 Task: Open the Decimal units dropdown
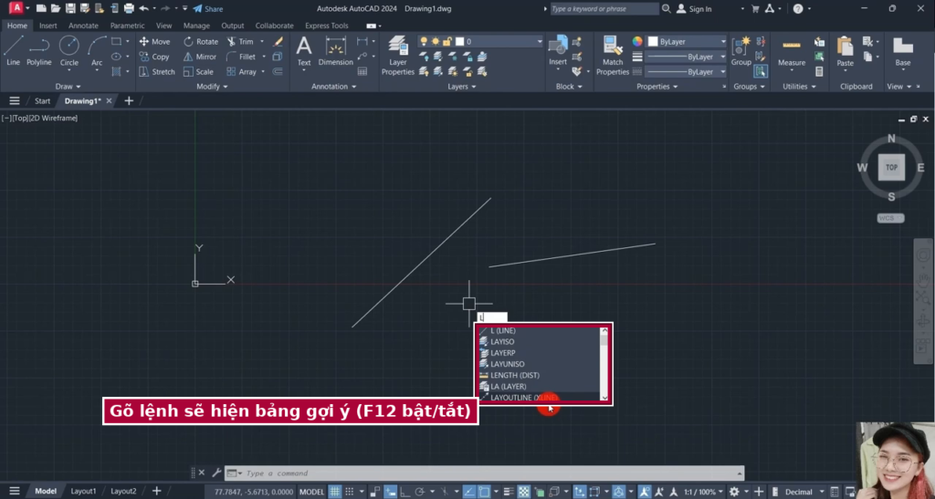[803, 492]
